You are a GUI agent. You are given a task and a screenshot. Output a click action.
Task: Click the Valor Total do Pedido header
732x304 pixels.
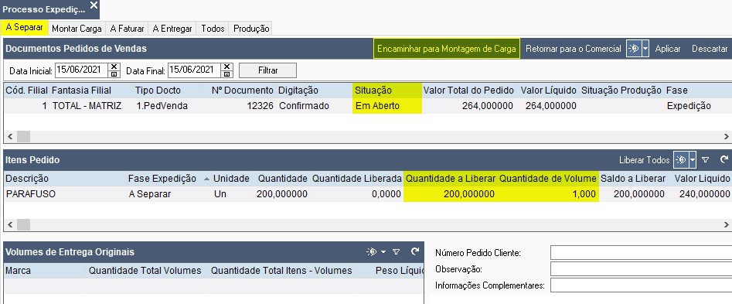[468, 91]
